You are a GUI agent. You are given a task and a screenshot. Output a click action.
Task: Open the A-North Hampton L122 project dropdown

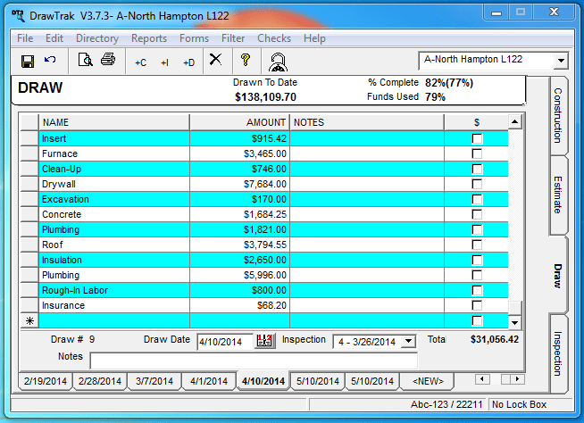coord(561,61)
